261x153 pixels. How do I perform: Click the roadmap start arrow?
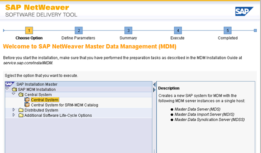click(4, 31)
